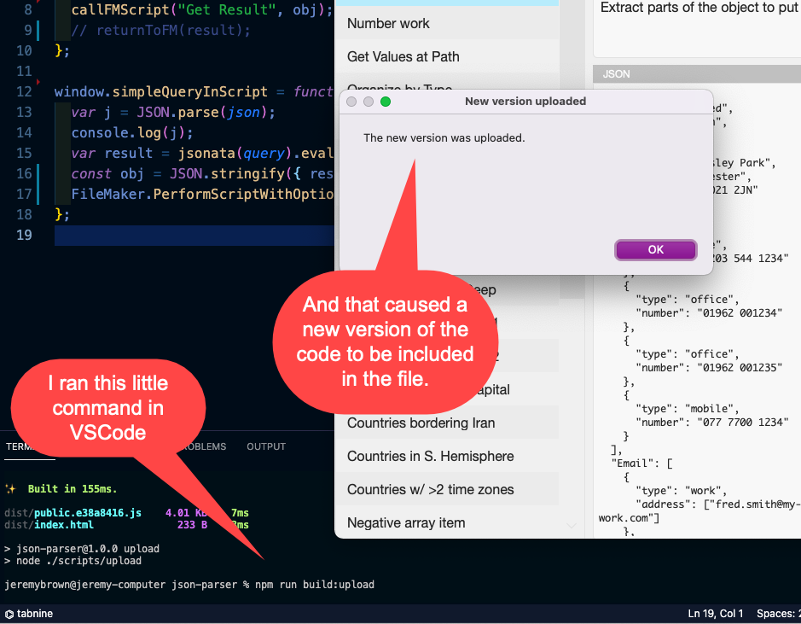Click the "Email": [ key in the JSON pane
The width and height of the screenshot is (801, 624).
(641, 464)
